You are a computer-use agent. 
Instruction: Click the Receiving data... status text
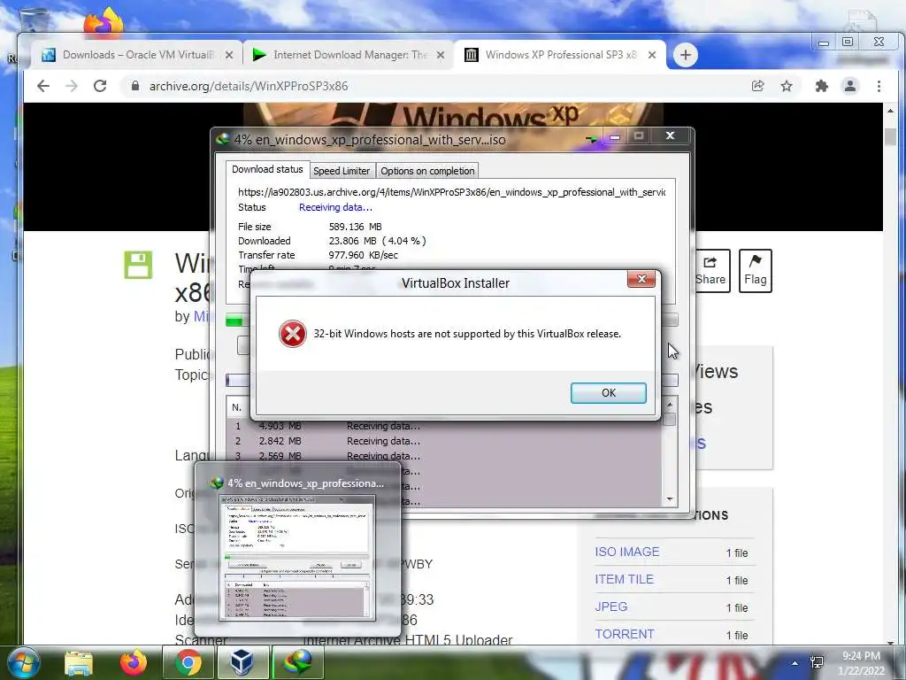coord(335,207)
